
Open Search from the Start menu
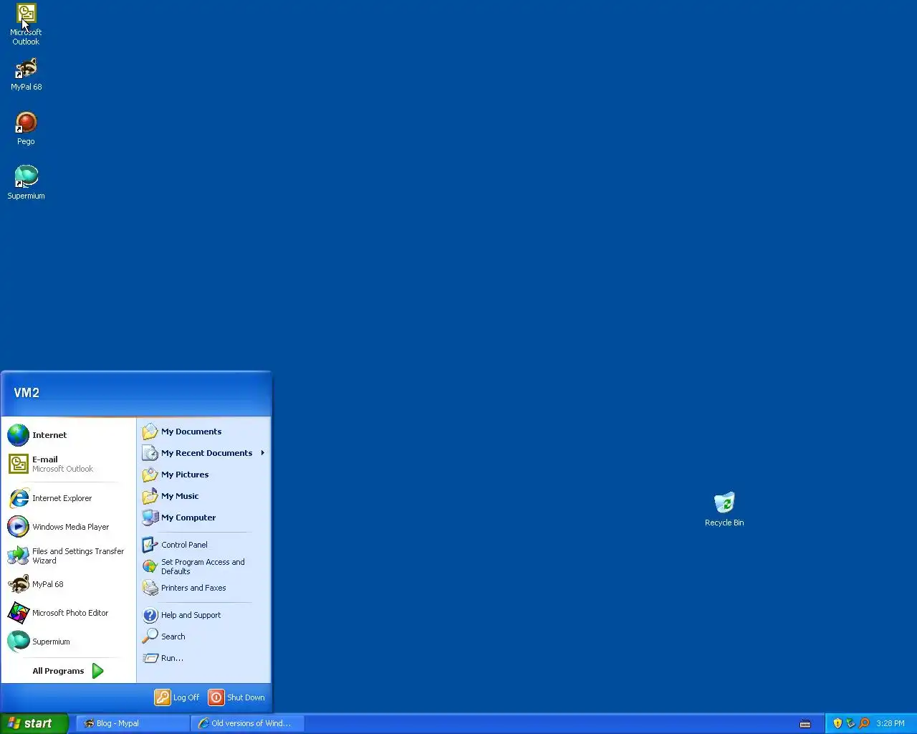[x=203, y=637]
